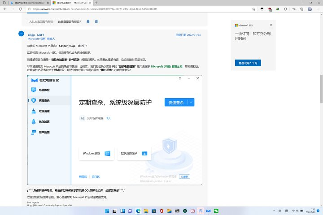Viewport: 323px width, 215px height.
Task: Open the 电脑体检 section in PC Manager
Action: 49,90
